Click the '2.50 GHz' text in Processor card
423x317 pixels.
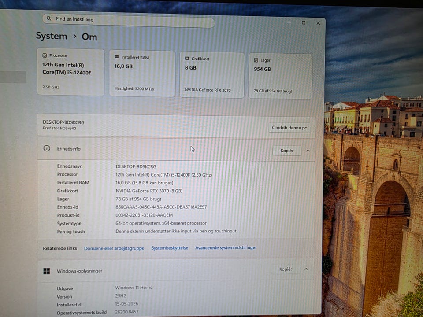[51, 87]
